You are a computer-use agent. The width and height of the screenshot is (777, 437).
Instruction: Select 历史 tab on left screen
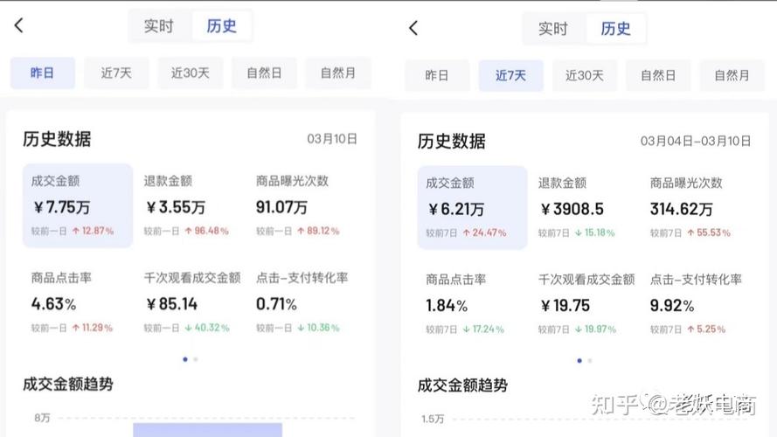pos(221,25)
